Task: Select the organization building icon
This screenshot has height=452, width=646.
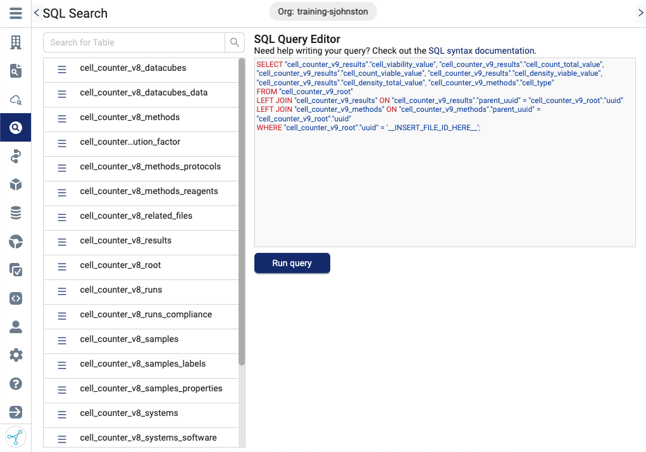Action: pyautogui.click(x=16, y=42)
